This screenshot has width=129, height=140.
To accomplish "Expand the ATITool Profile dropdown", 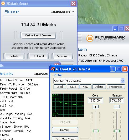I will coord(123,80).
